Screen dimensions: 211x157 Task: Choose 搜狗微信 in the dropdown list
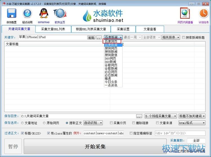(113, 55)
